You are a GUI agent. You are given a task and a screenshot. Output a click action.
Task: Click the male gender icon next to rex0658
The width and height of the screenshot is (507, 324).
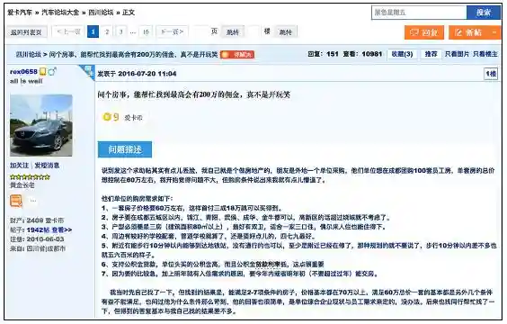click(x=52, y=71)
